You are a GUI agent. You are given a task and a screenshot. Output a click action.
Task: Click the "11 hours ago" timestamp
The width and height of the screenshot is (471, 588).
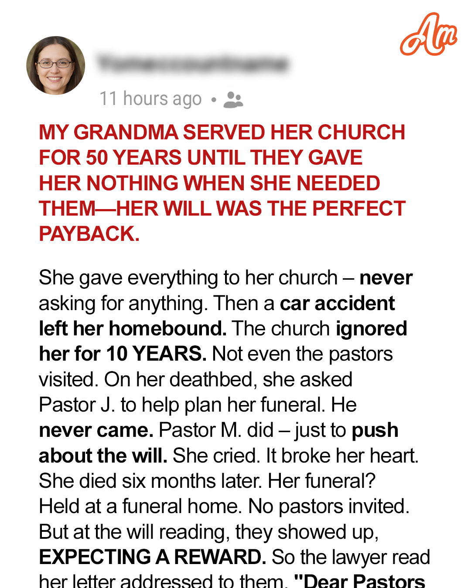[150, 99]
